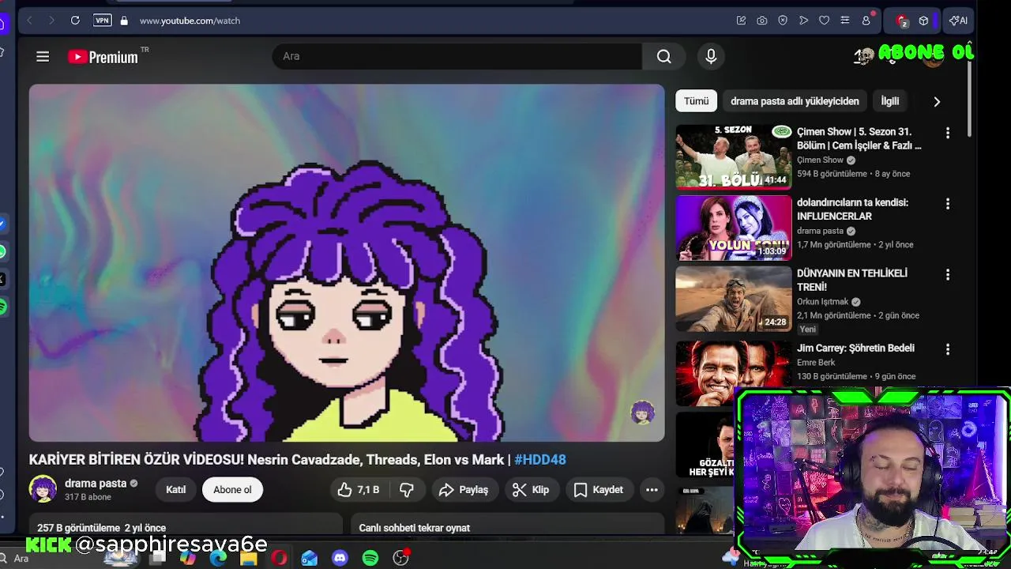Add page to bookmarks heart icon
The height and width of the screenshot is (569, 1011).
(824, 21)
